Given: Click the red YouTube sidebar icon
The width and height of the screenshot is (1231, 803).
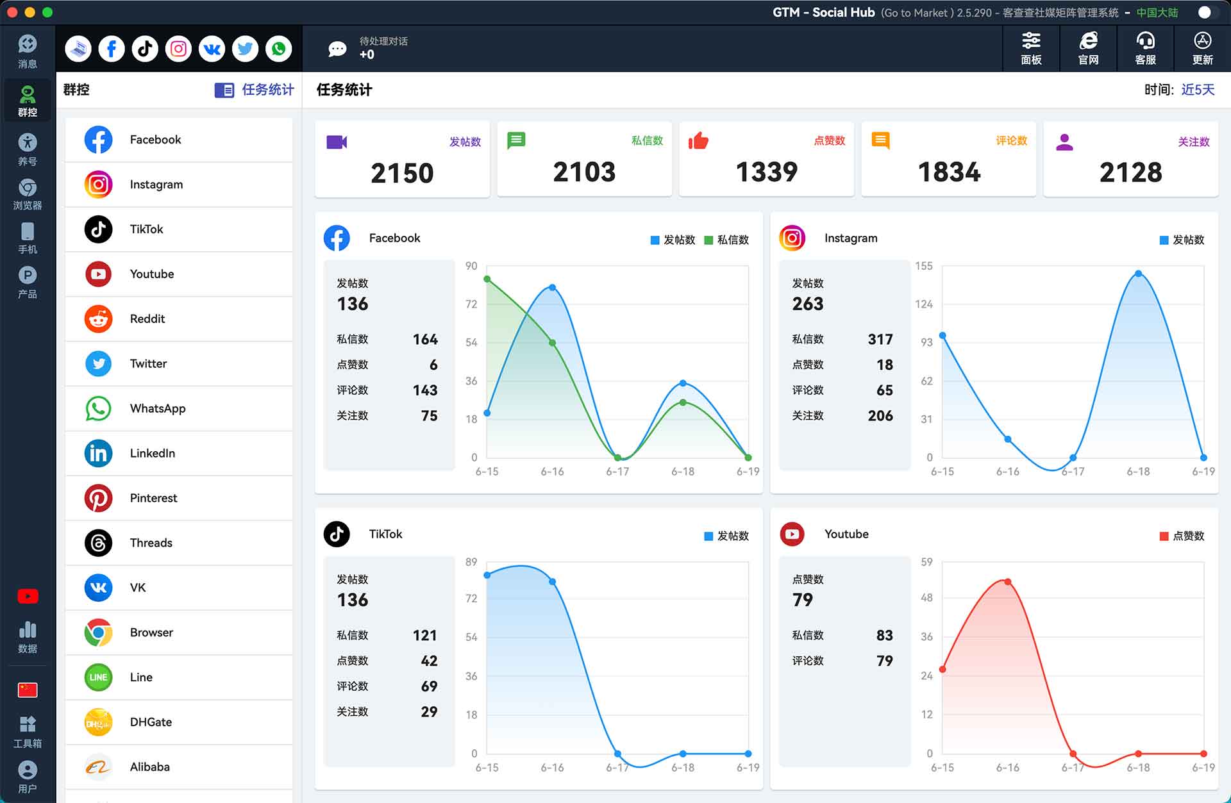Looking at the screenshot, I should point(28,596).
